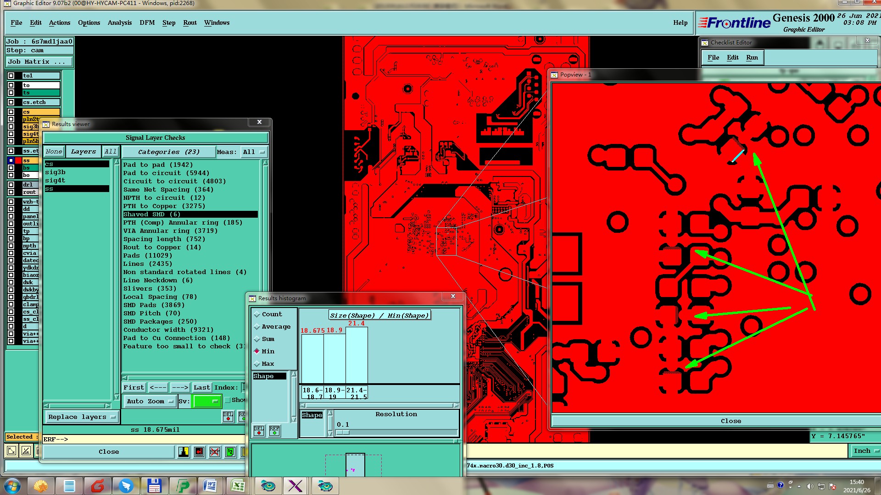Open the notepad application in the taskbar

[x=69, y=486]
